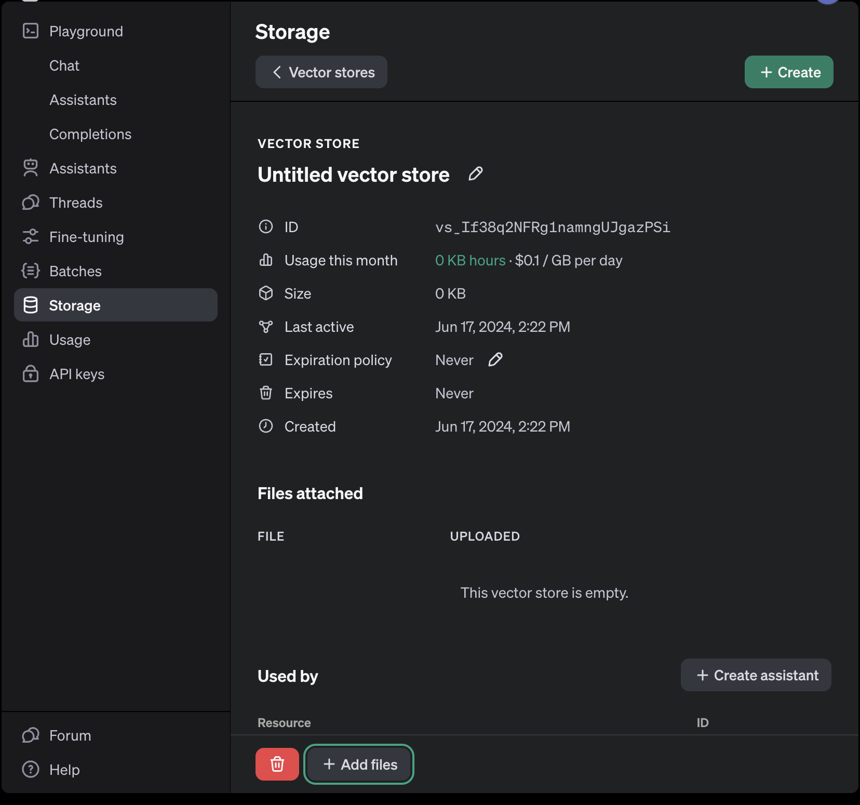Viewport: 860px width, 805px height.
Task: Click the API keys lock icon
Action: 31,374
